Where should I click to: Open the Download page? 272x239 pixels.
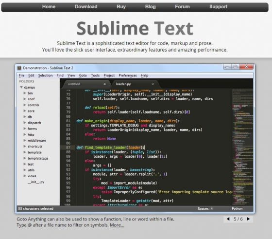click(x=86, y=7)
